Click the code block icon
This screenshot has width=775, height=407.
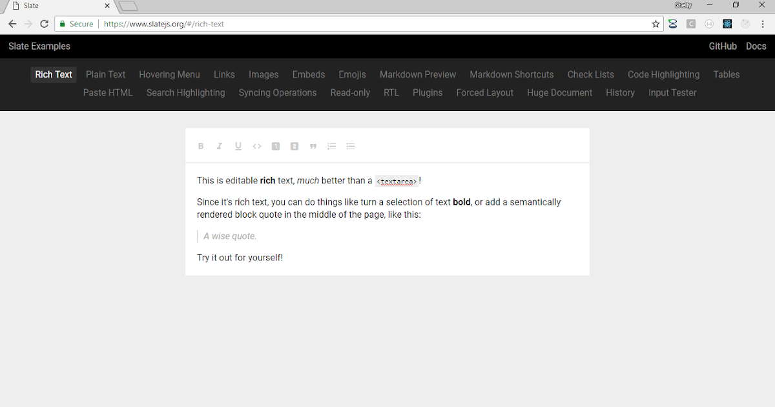click(257, 145)
